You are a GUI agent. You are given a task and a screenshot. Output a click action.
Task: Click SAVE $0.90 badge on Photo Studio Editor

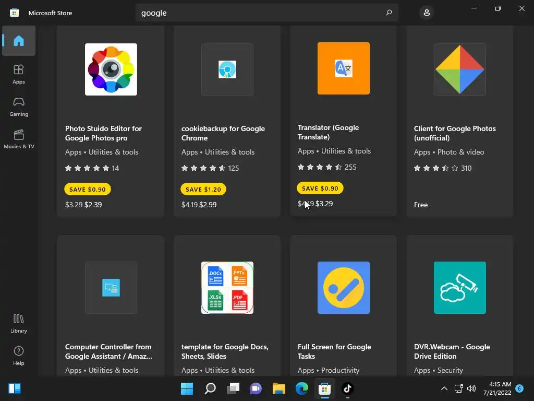tap(88, 189)
